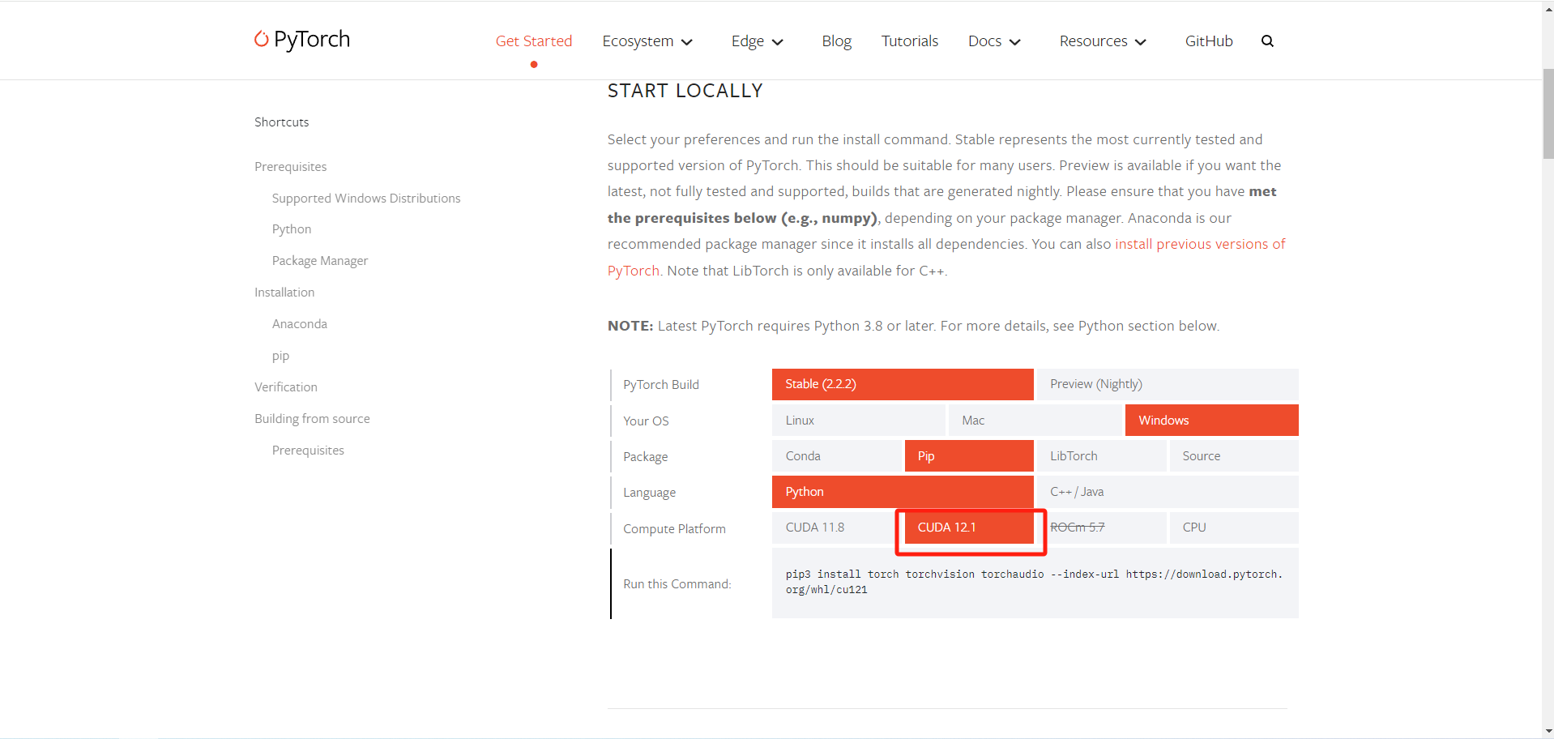
Task: Choose Linux as your OS
Action: [859, 420]
